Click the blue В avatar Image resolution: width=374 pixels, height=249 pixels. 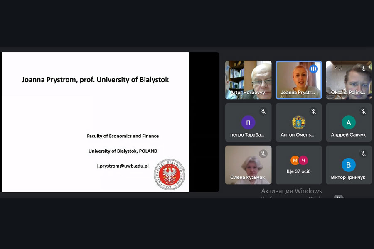[x=349, y=165]
